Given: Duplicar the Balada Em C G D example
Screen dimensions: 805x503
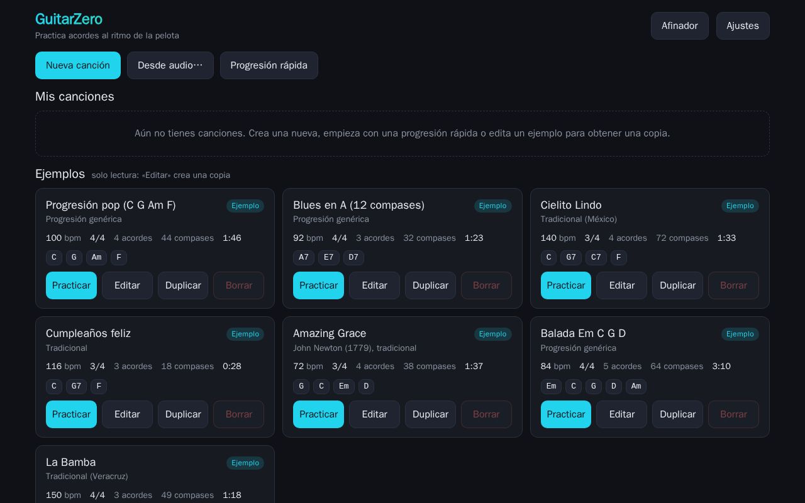Looking at the screenshot, I should click(677, 414).
